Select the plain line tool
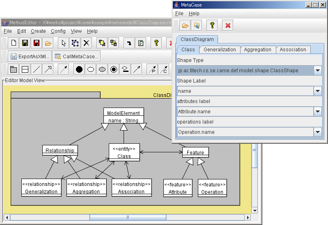 (x=37, y=69)
